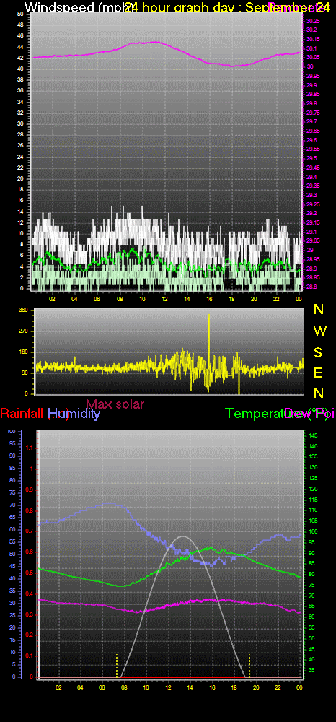Image resolution: width=336 pixels, height=722 pixels.
Task: Click the S compass direction label
Action: point(318,352)
